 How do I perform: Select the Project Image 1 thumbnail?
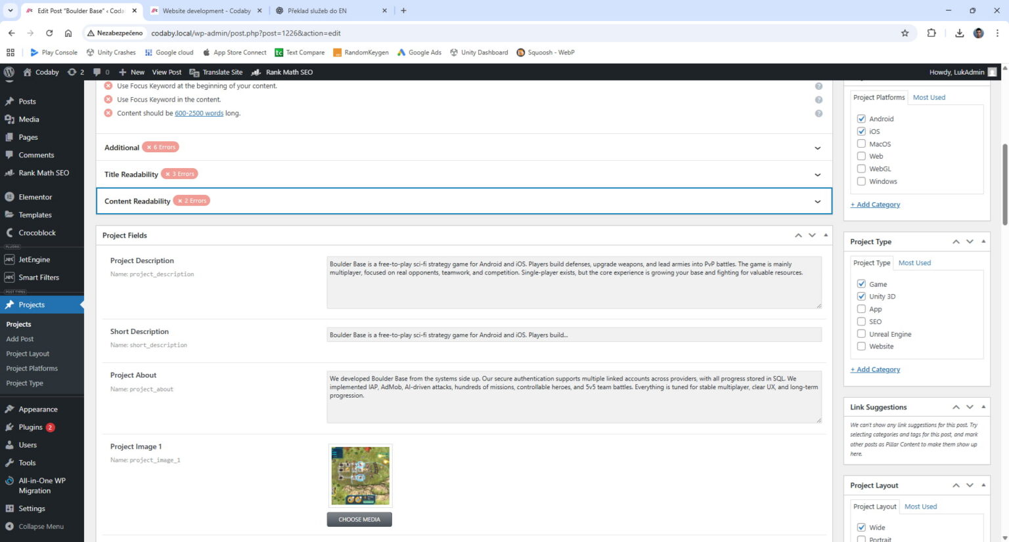[x=359, y=475]
